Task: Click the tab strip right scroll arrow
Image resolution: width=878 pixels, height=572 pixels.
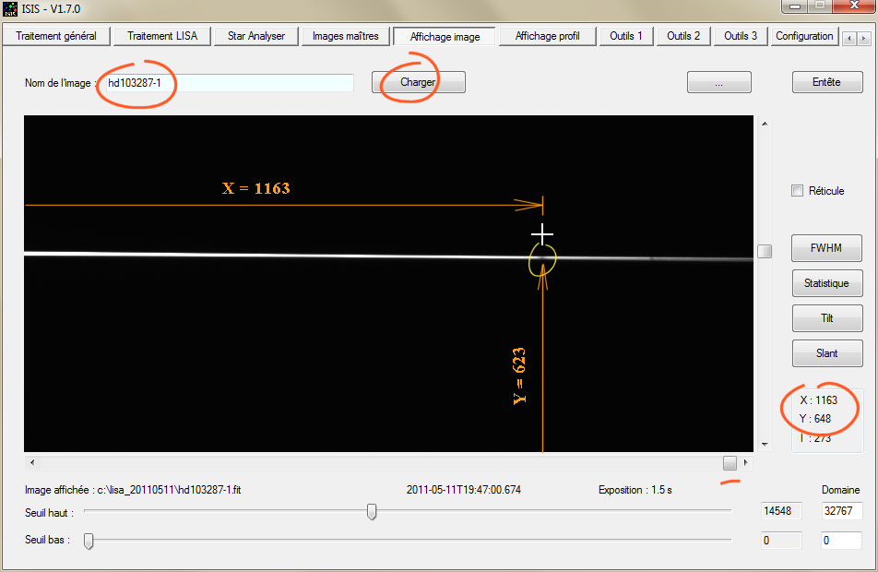Action: click(863, 39)
